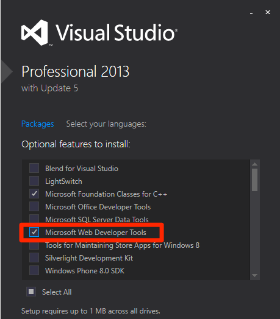This screenshot has width=280, height=319.
Task: Uncheck Microsoft Web Developer Tools checkbox
Action: 34,232
